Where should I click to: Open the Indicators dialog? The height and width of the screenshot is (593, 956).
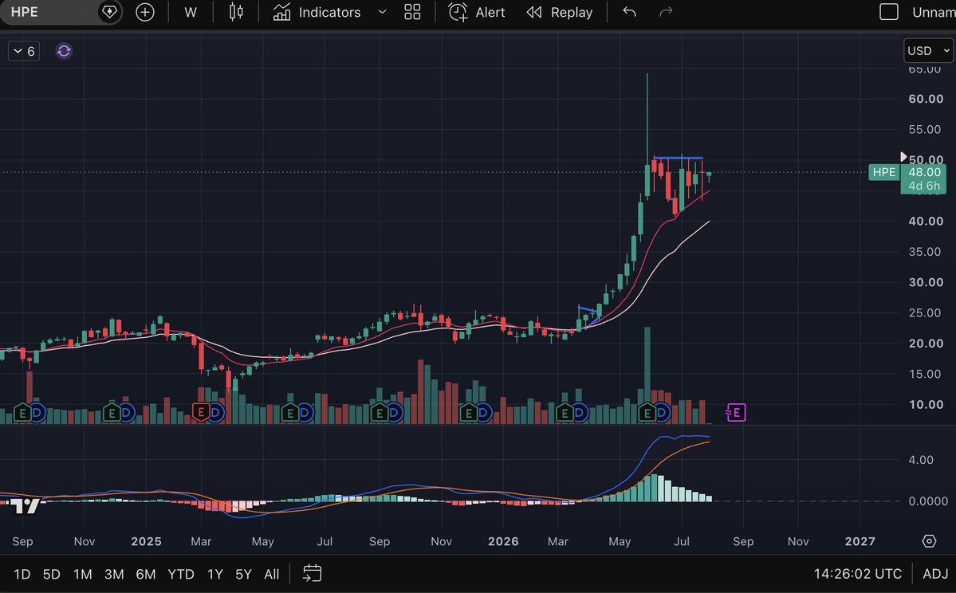[x=317, y=12]
